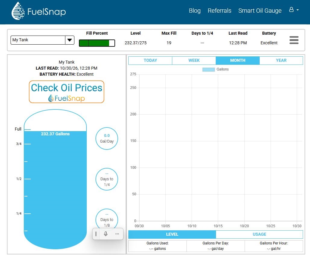This screenshot has height=255, width=310.
Task: Switch chart to the WEEK tab
Action: 194,61
